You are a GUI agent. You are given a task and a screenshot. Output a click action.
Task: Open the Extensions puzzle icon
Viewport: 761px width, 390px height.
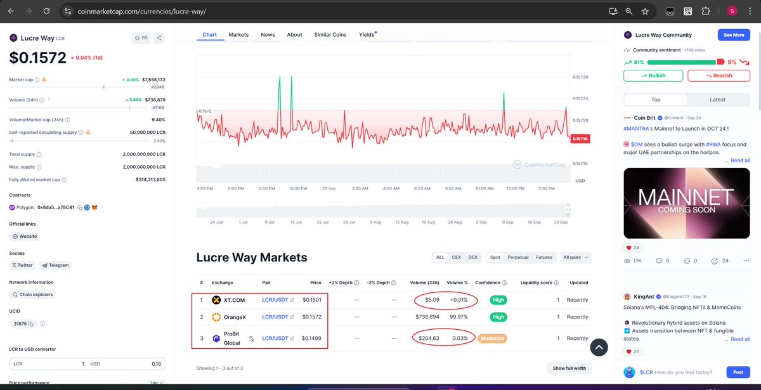pos(705,11)
